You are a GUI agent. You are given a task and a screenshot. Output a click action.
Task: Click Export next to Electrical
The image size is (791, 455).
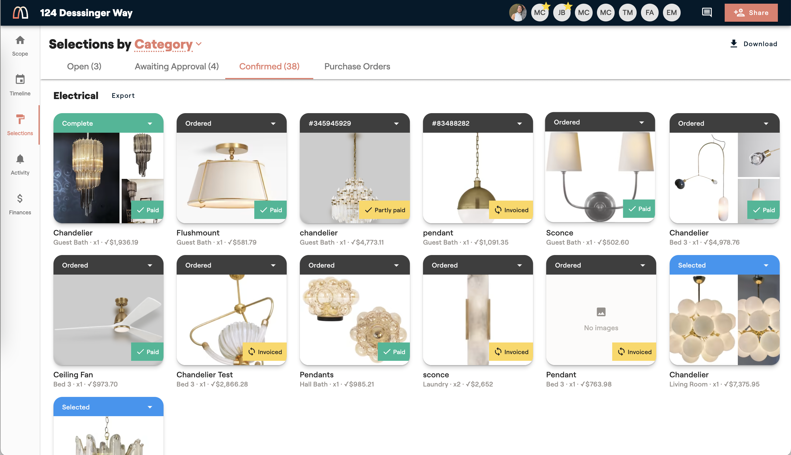(123, 96)
